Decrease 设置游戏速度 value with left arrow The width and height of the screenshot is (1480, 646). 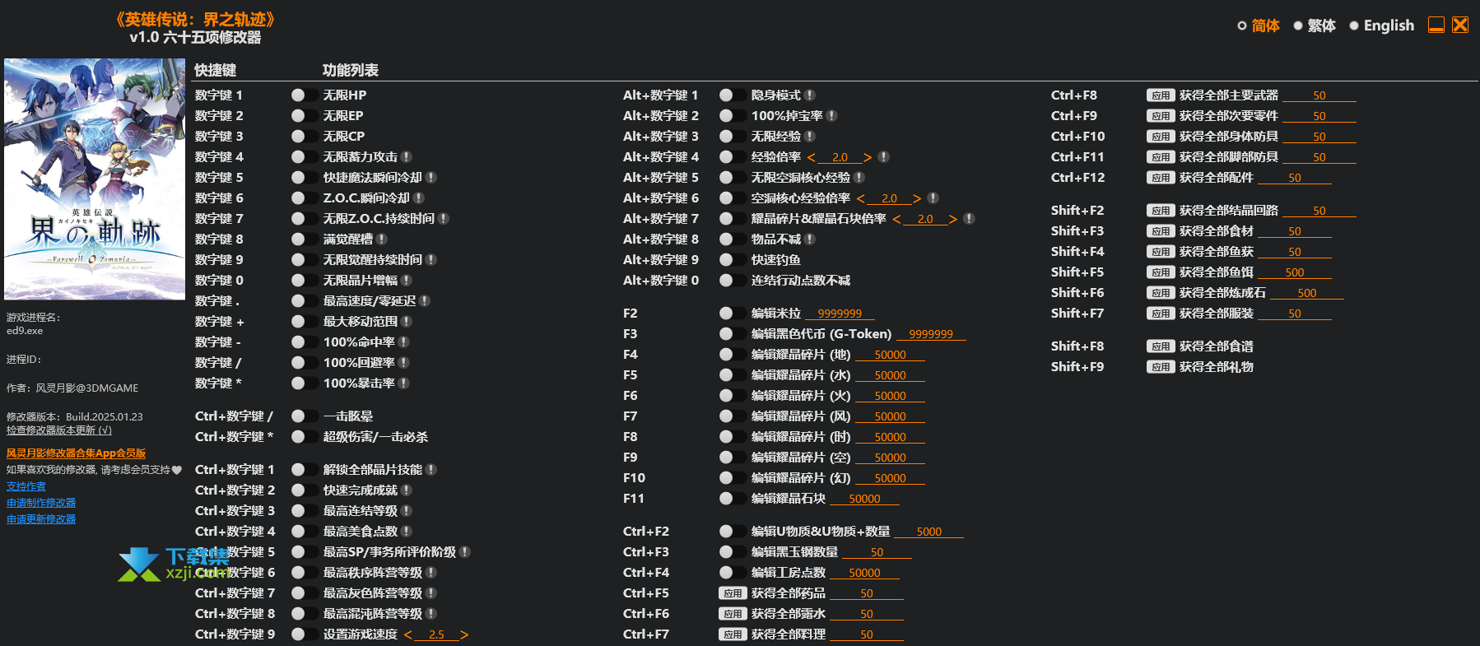(x=408, y=634)
